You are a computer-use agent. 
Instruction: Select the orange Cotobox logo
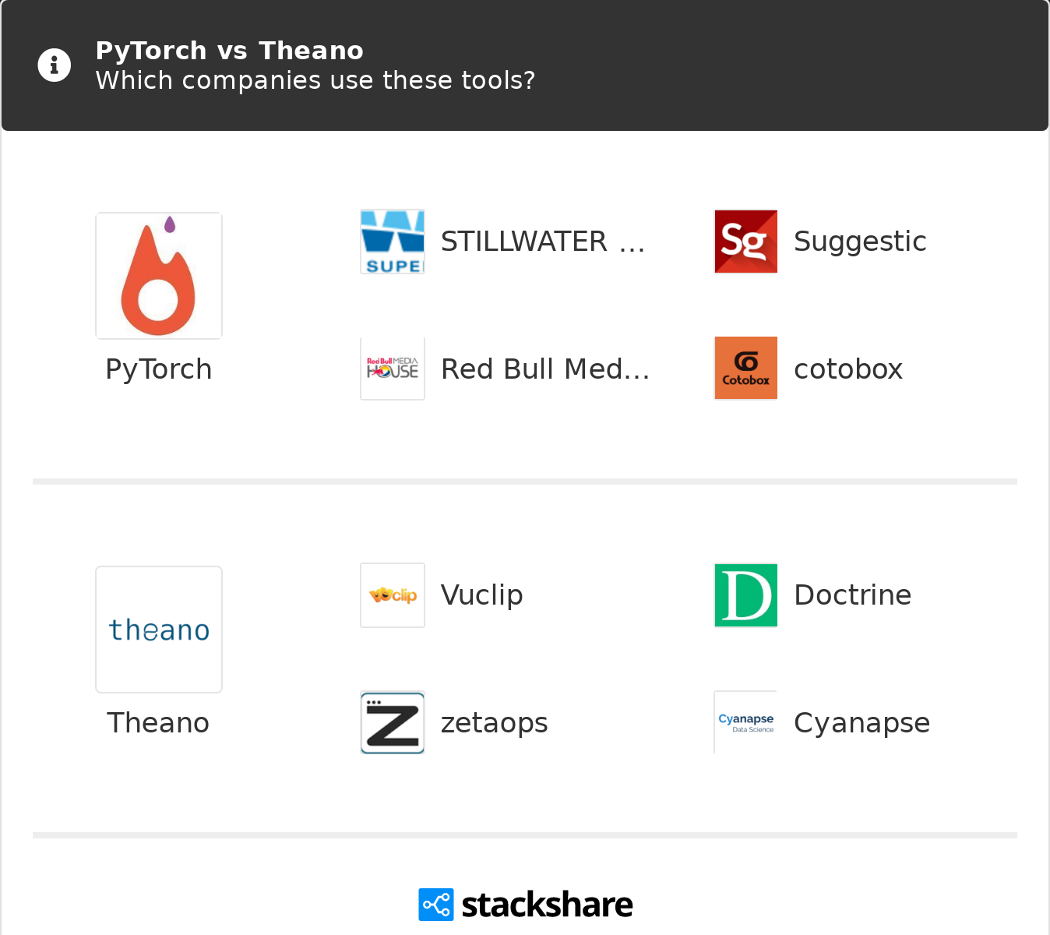click(x=746, y=369)
